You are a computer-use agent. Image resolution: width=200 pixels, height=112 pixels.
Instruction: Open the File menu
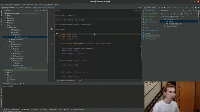coord(2,5)
